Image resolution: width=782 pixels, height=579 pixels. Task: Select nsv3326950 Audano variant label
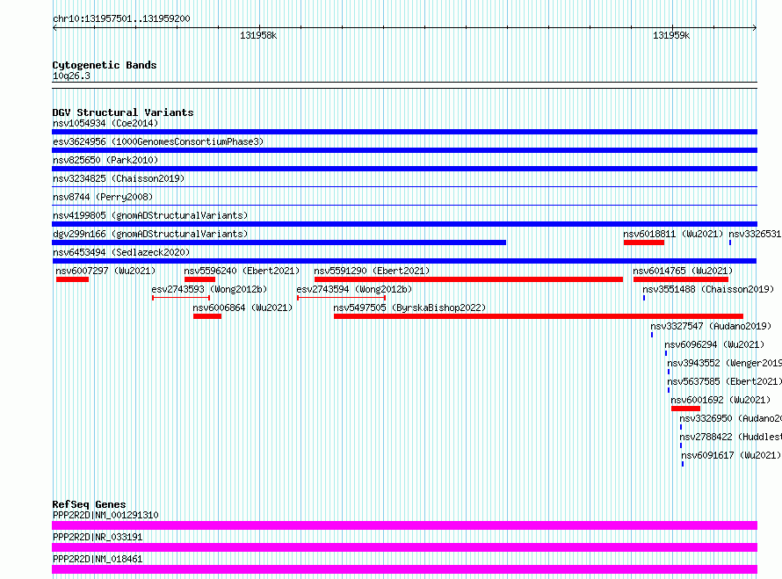click(x=731, y=418)
